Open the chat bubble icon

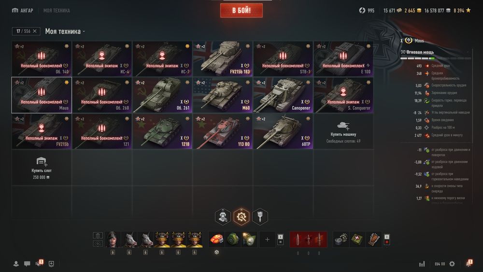(27, 264)
